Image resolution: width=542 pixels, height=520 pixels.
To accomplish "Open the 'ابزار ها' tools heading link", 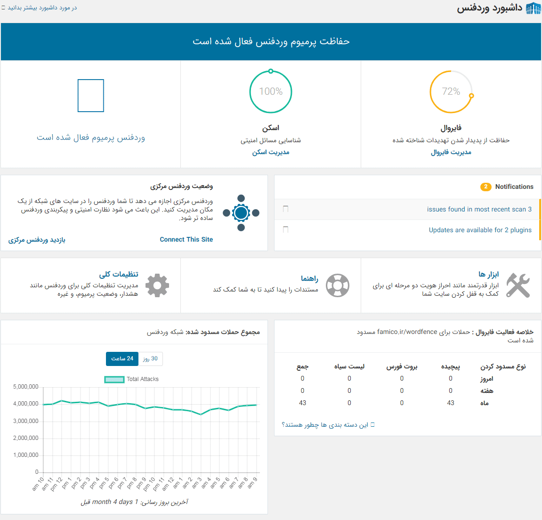I will pos(489,274).
